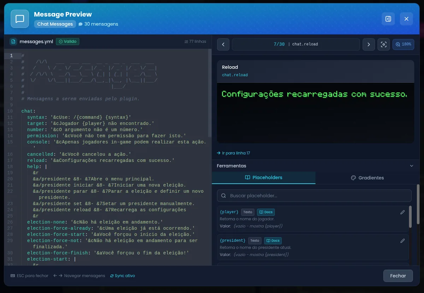Collapse the Ferramentas section chevron
The height and width of the screenshot is (293, 424).
point(411,166)
